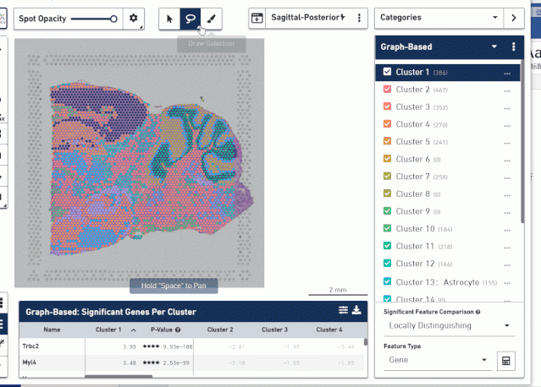Open table filter settings icon
The image size is (541, 387).
point(343,310)
